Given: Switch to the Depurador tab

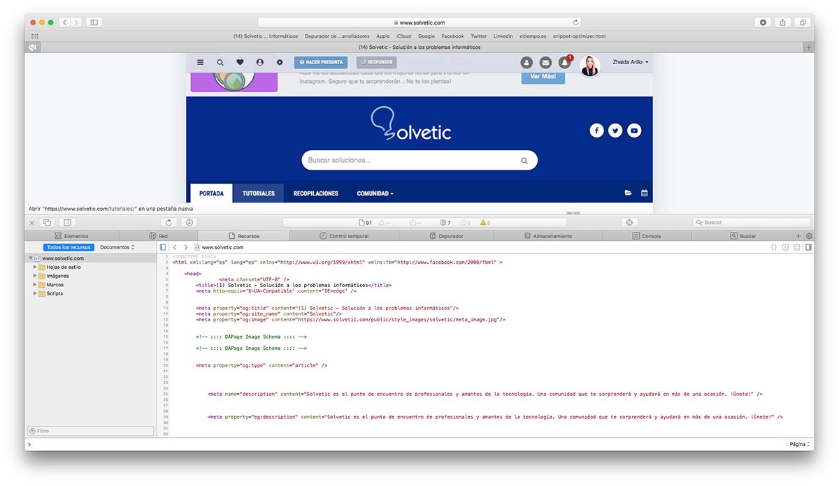Looking at the screenshot, I should 446,236.
